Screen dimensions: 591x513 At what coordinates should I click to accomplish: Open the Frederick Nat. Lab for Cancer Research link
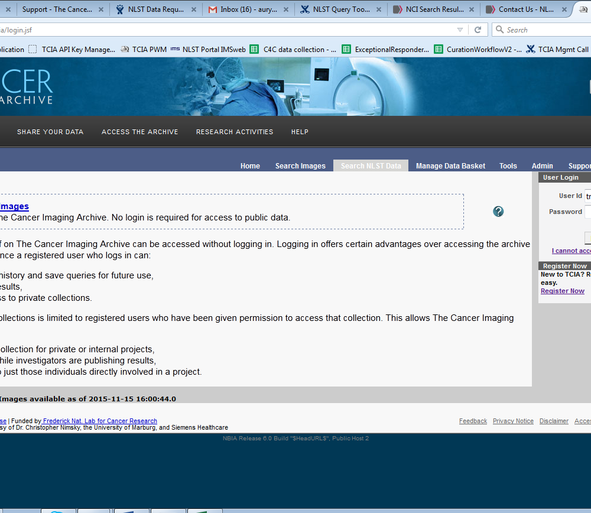(100, 421)
